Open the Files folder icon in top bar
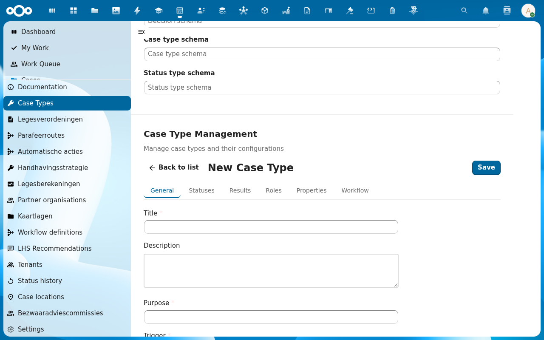 [95, 11]
